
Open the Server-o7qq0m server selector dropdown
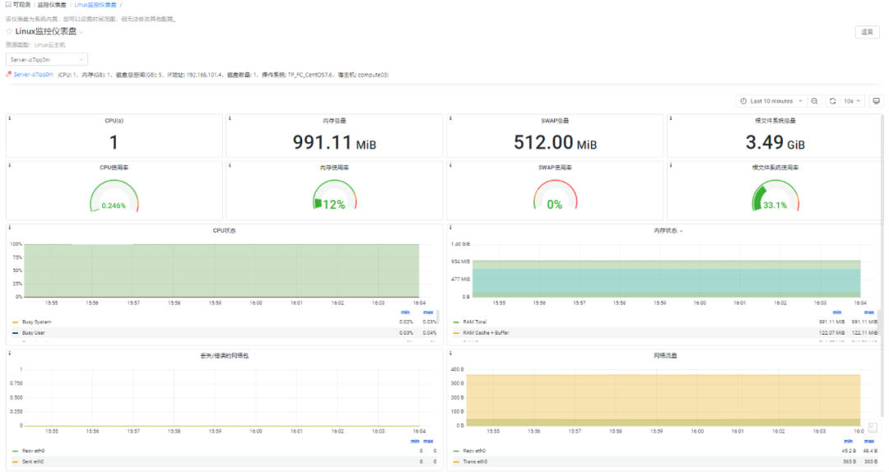(47, 59)
